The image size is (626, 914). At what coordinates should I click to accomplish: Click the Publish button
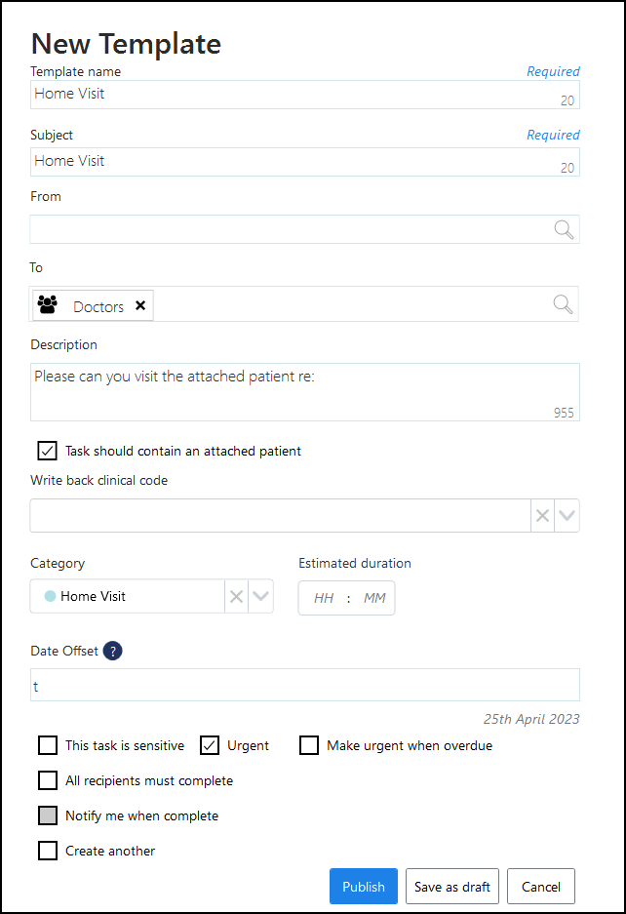[364, 887]
